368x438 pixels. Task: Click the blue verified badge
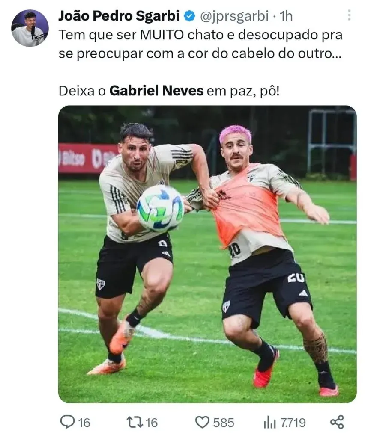coord(189,16)
